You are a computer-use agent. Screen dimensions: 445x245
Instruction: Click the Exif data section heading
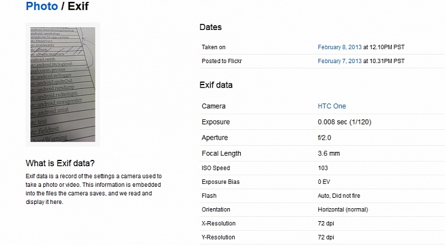point(216,85)
